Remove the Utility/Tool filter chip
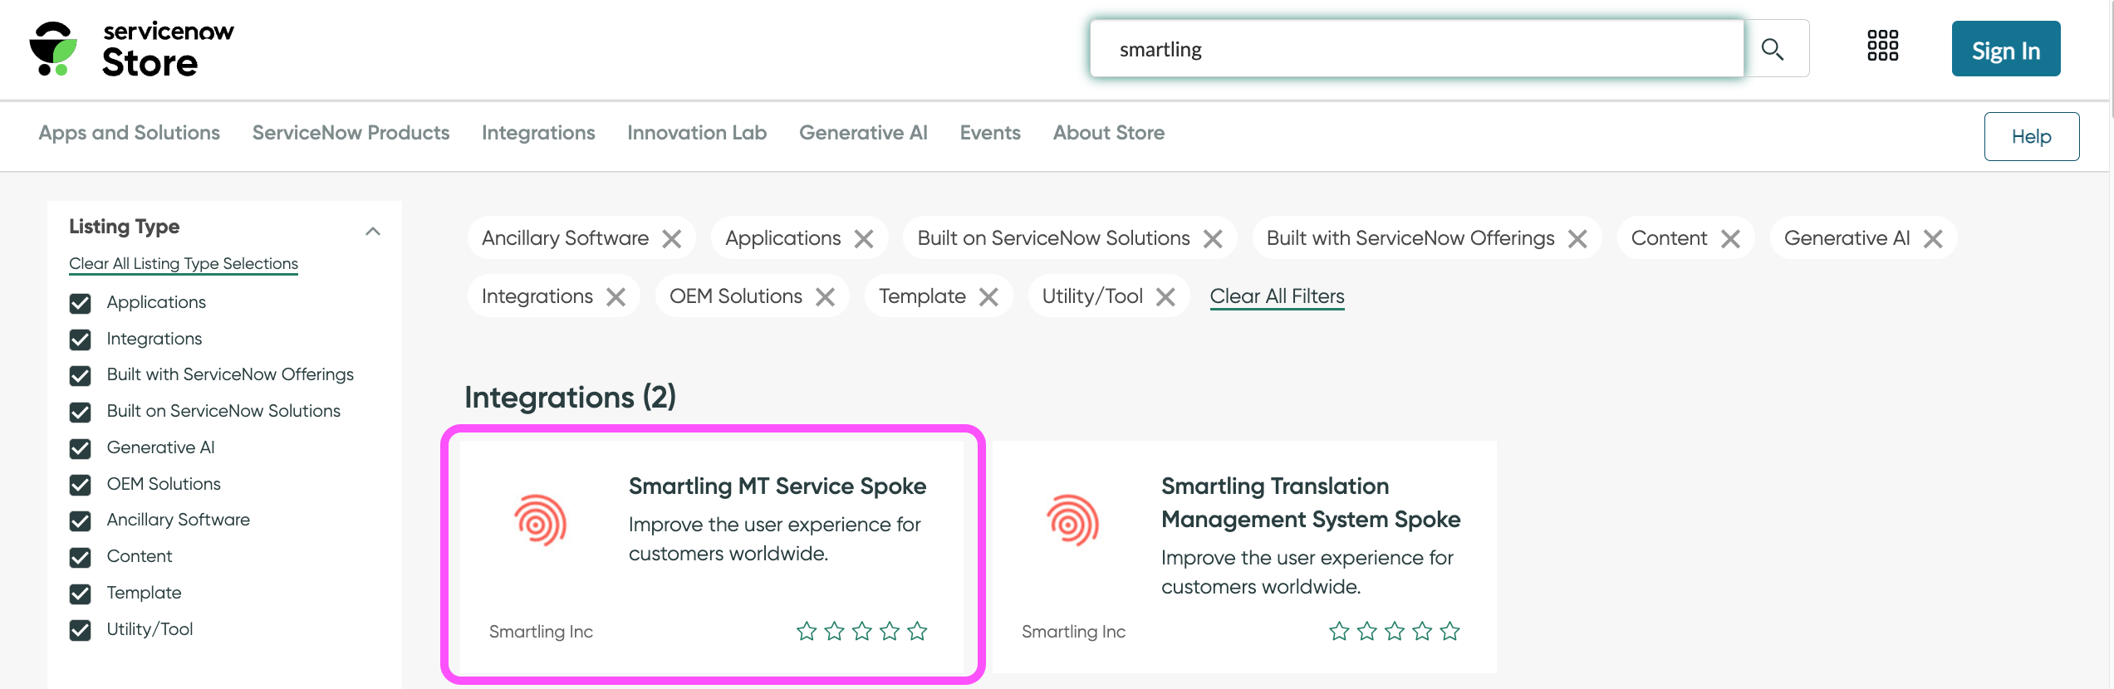This screenshot has width=2114, height=689. coord(1165,297)
